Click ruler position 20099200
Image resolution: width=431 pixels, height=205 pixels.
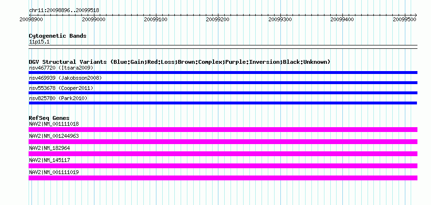[x=218, y=19]
